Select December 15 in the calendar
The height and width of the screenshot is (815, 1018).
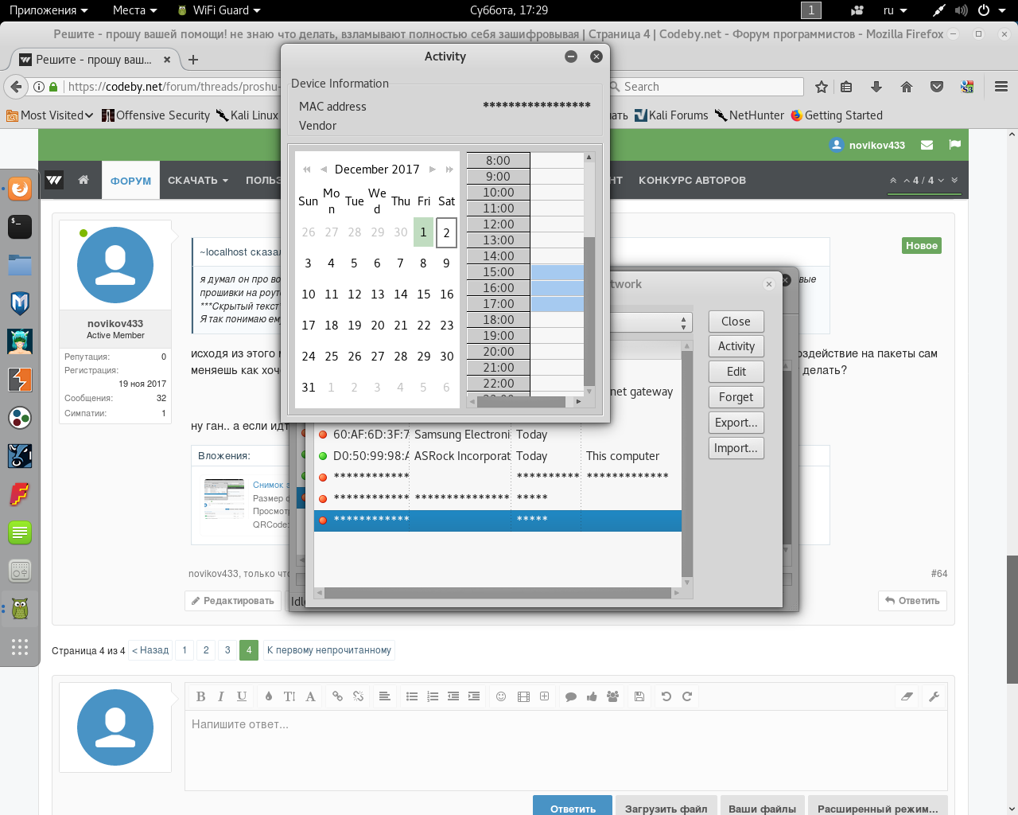tap(424, 294)
